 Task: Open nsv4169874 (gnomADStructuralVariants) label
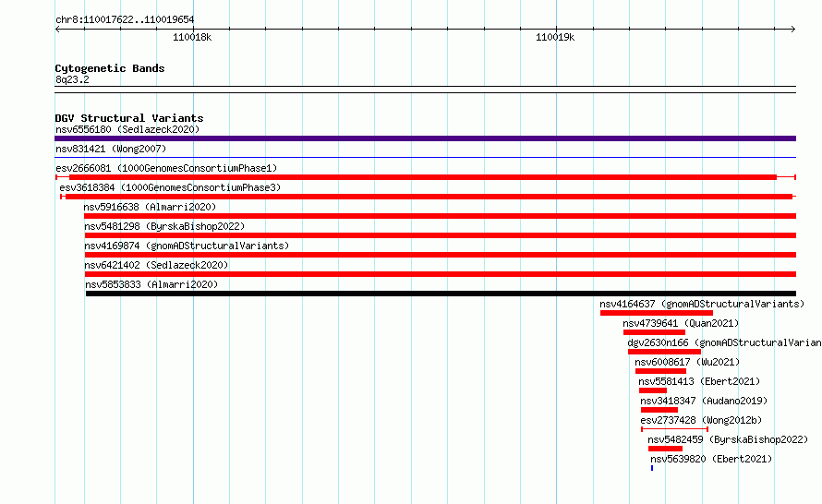point(187,246)
